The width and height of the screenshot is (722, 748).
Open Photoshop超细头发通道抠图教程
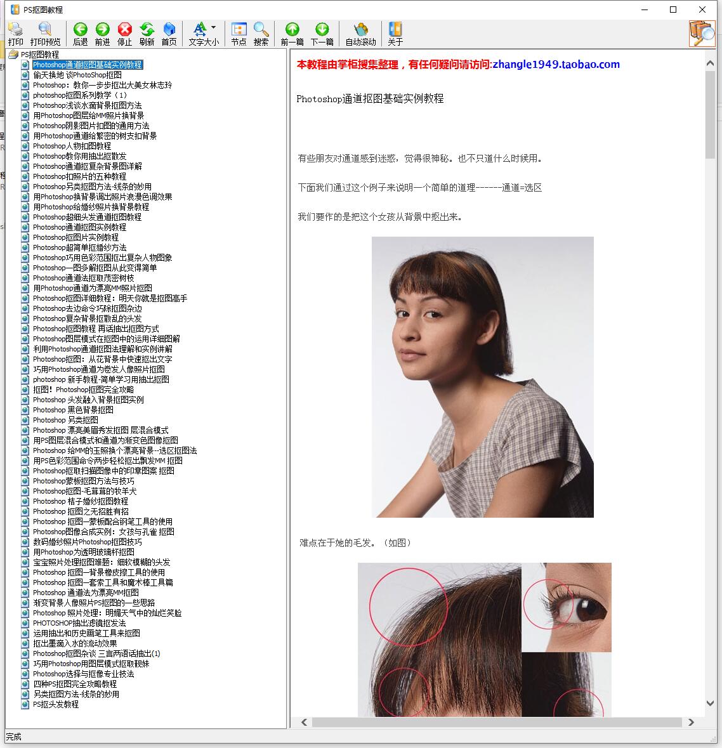[87, 217]
